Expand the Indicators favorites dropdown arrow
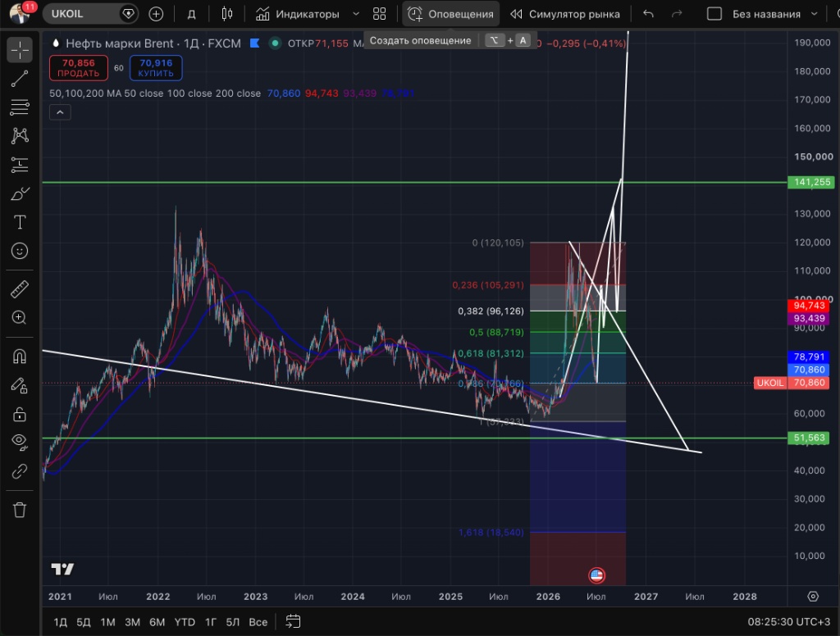Image resolution: width=840 pixels, height=636 pixels. click(356, 14)
